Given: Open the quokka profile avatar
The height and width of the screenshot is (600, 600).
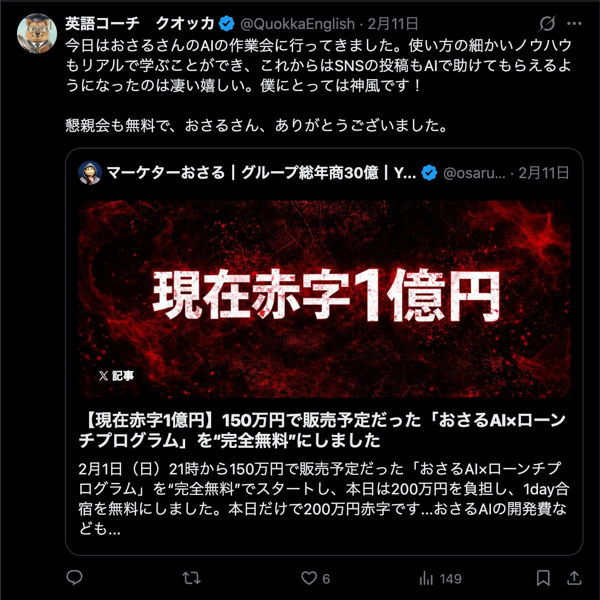Looking at the screenshot, I should tap(37, 34).
